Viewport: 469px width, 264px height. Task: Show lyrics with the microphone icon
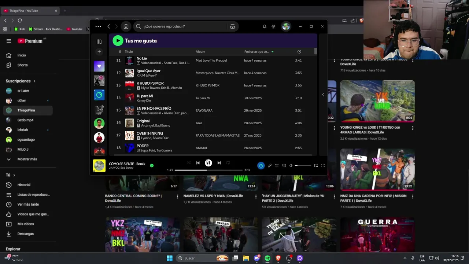[270, 166]
